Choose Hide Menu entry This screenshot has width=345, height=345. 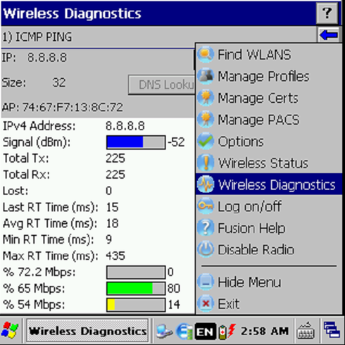[x=269, y=282]
